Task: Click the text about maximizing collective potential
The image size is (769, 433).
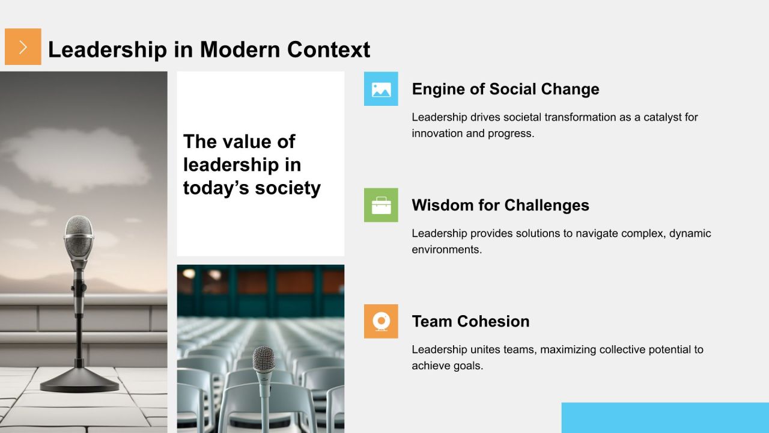Action: pos(558,357)
